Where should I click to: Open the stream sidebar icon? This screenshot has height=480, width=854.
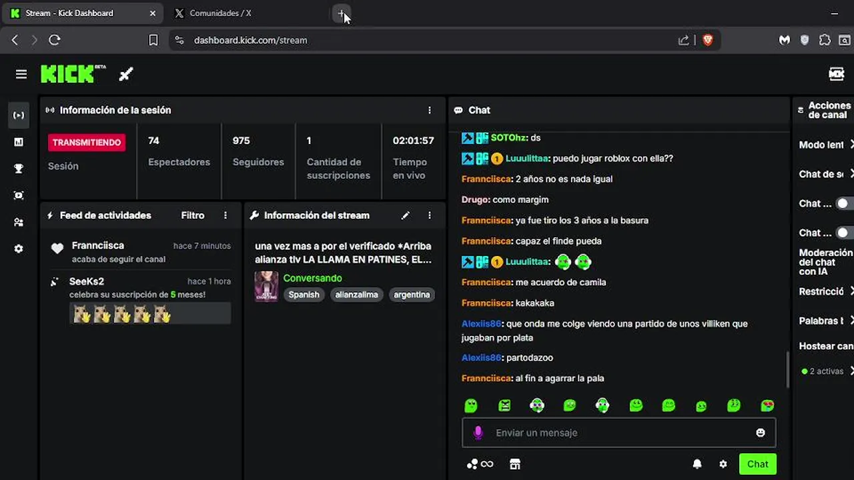click(x=19, y=115)
